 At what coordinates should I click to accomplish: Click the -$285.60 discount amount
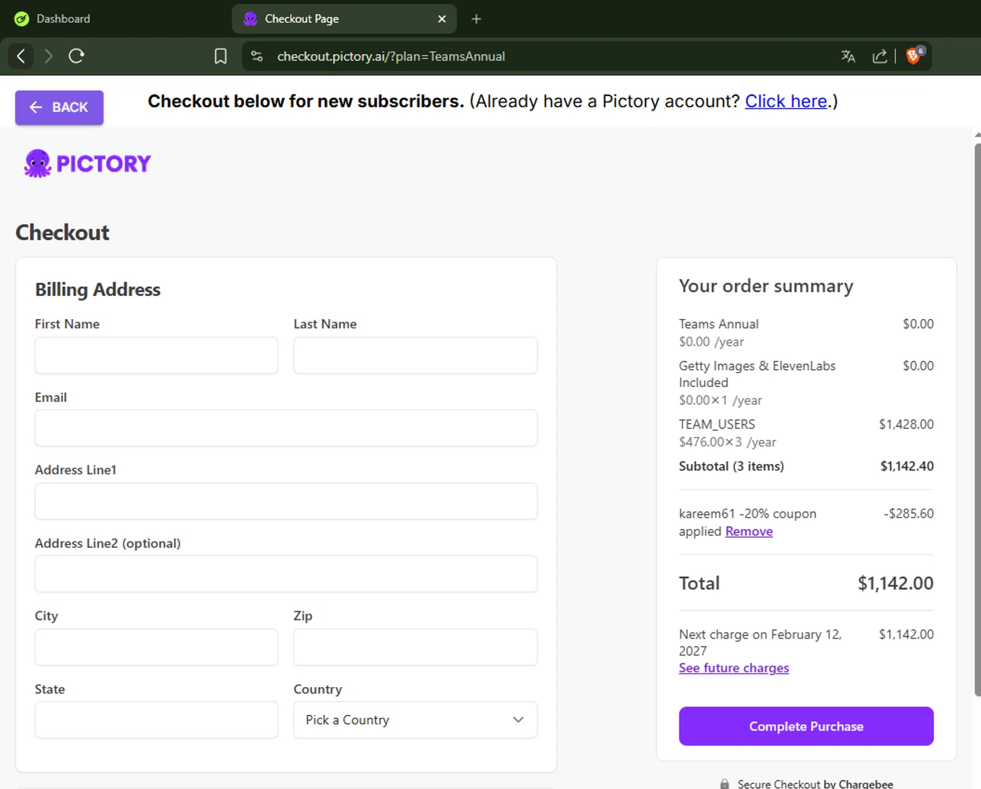908,514
